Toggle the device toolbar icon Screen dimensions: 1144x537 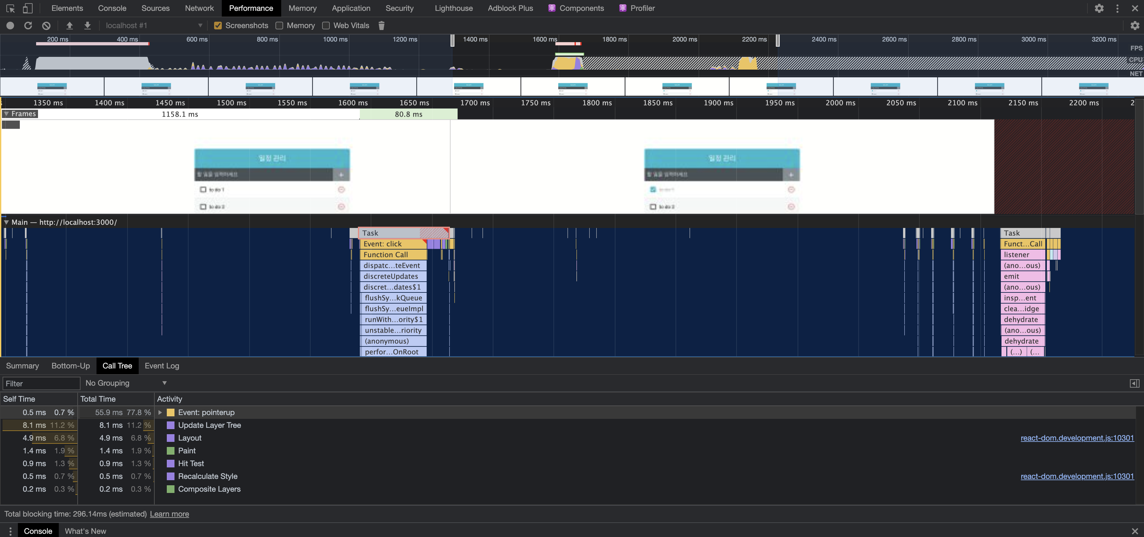pos(27,8)
